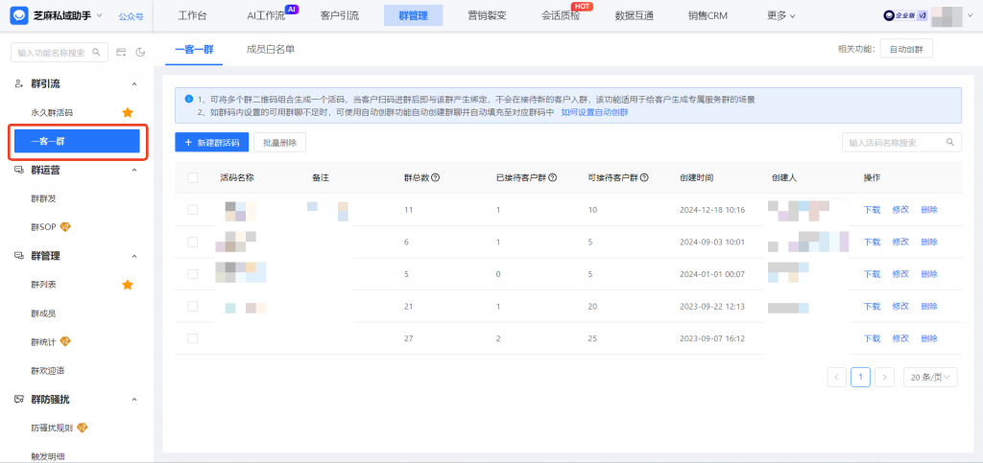Screen dimensions: 983x463
Task: Toggle the select-all checkbox in table header
Action: pyautogui.click(x=193, y=178)
